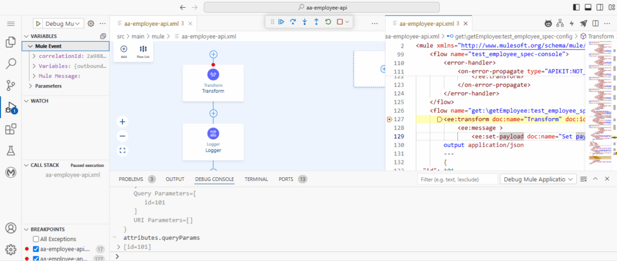
Task: Open the hamburger application menu
Action: (x=11, y=24)
